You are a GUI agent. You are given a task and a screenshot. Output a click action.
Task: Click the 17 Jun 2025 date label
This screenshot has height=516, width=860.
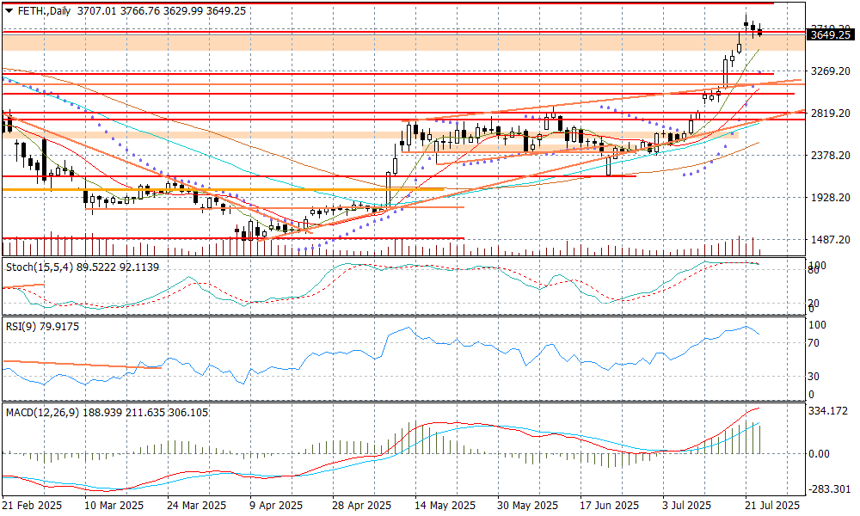[x=610, y=505]
